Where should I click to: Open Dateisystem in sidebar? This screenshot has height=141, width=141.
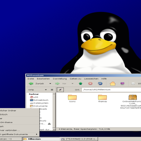pos(39,103)
